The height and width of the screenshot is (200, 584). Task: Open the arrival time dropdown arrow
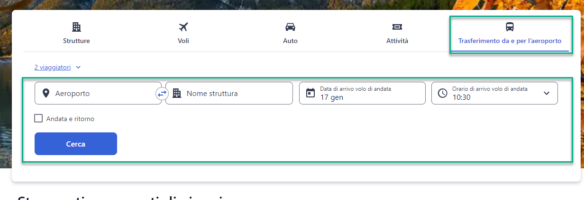[547, 93]
